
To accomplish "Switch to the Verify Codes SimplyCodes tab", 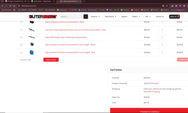I will coord(42,1).
